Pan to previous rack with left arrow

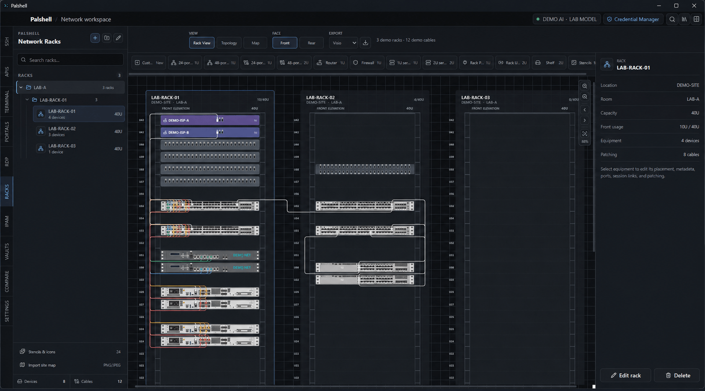tap(585, 110)
